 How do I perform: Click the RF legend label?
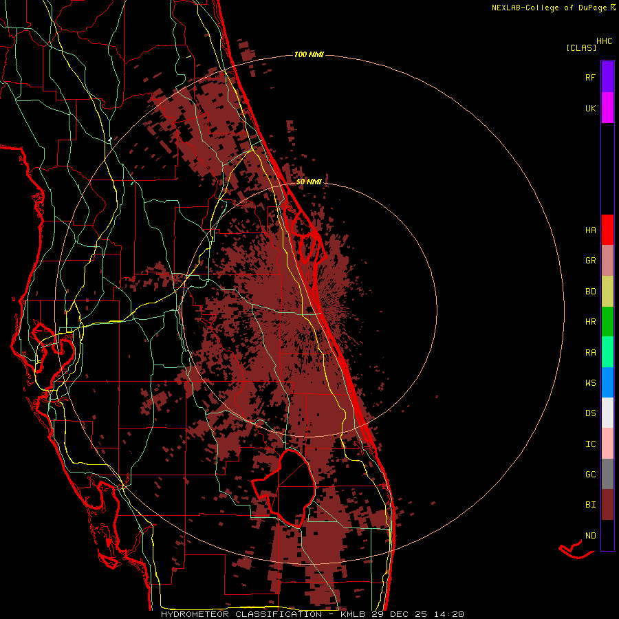pyautogui.click(x=591, y=77)
